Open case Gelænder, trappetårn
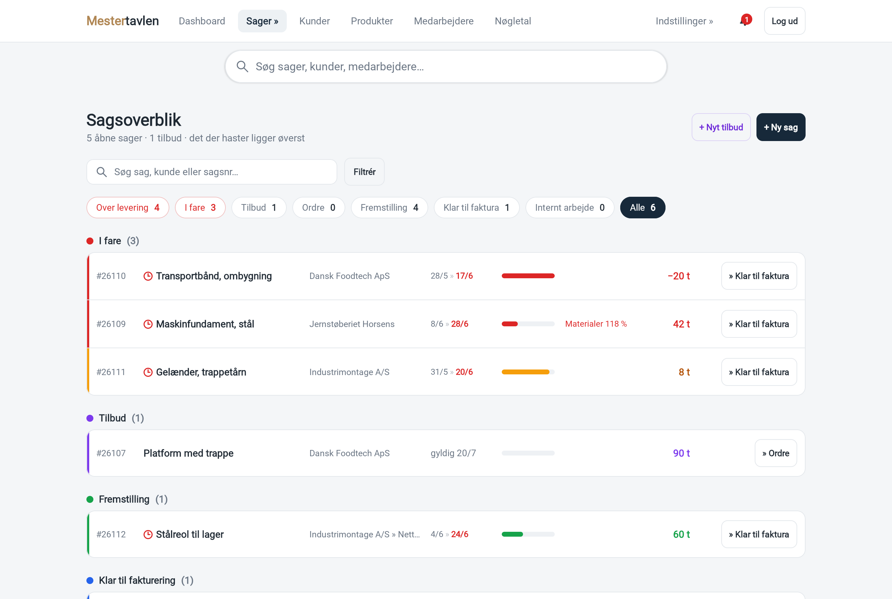This screenshot has width=892, height=599. point(201,372)
